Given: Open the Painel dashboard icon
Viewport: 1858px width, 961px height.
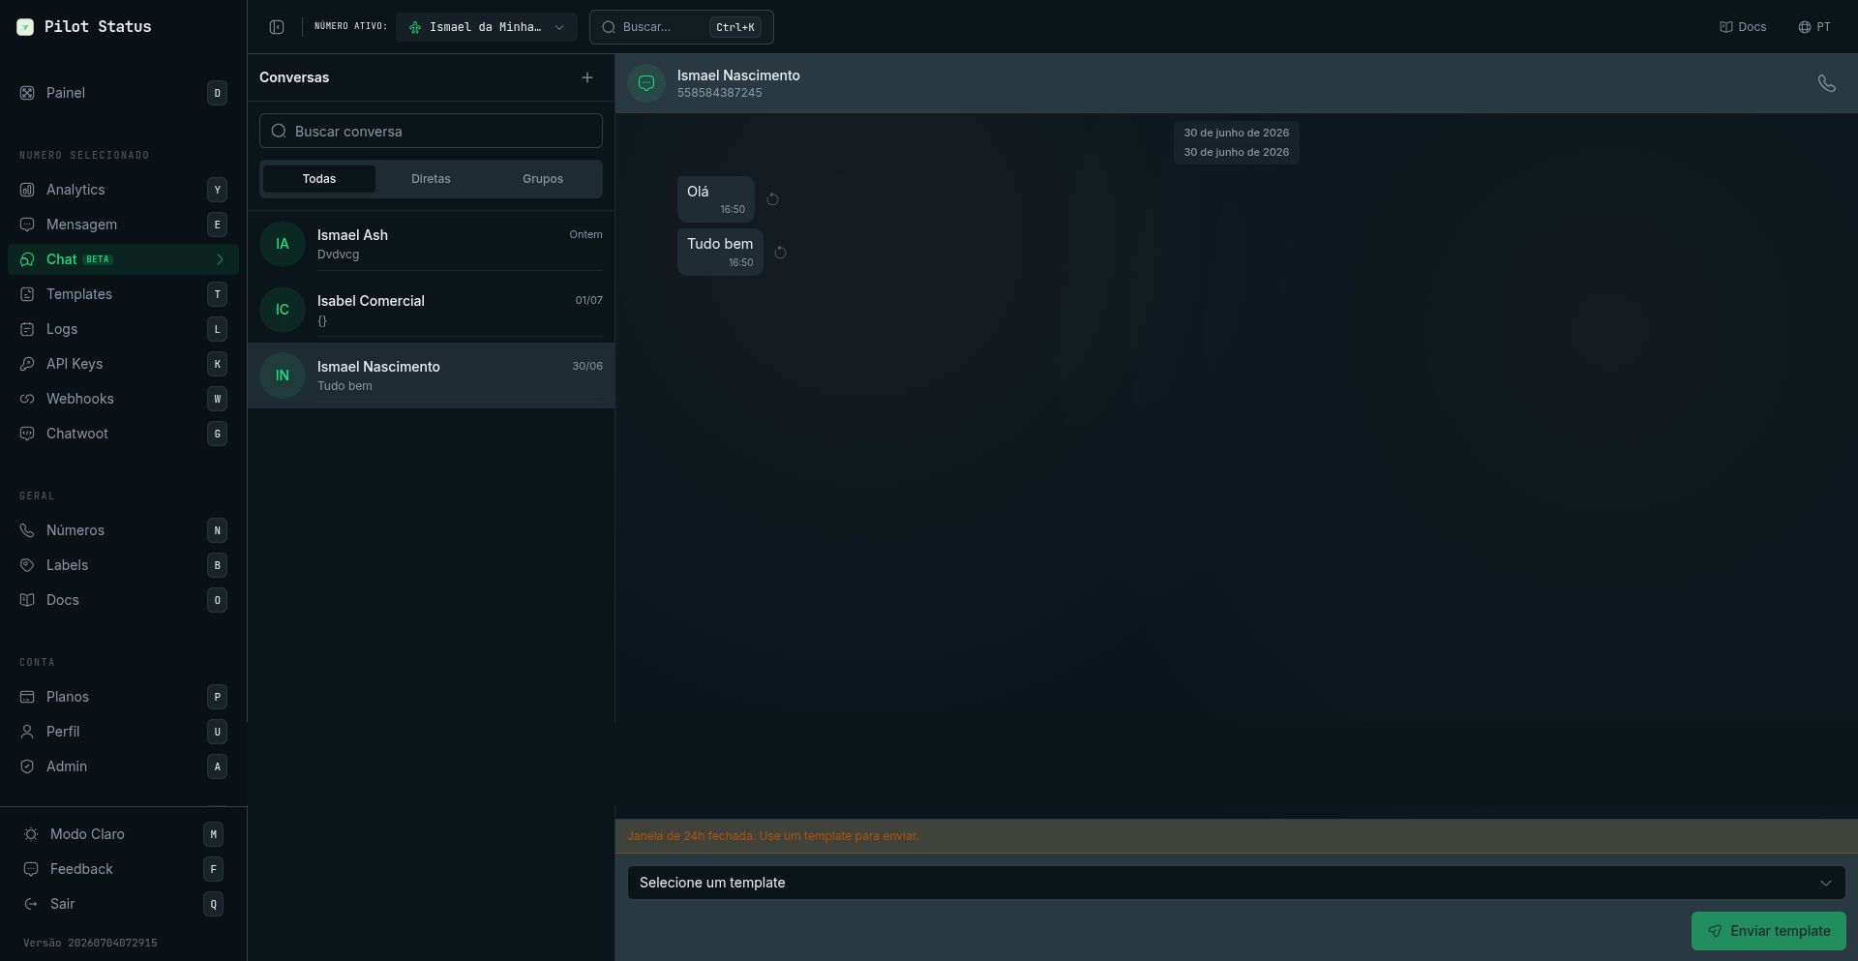Looking at the screenshot, I should click(27, 93).
